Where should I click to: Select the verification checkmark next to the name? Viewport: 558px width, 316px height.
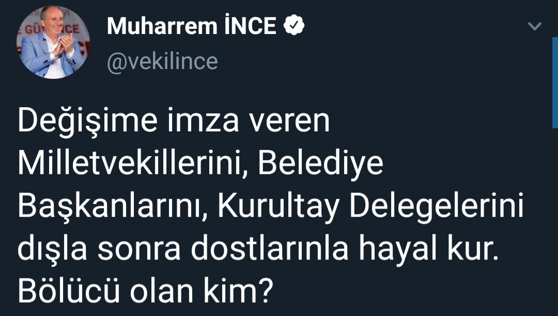pos(295,23)
